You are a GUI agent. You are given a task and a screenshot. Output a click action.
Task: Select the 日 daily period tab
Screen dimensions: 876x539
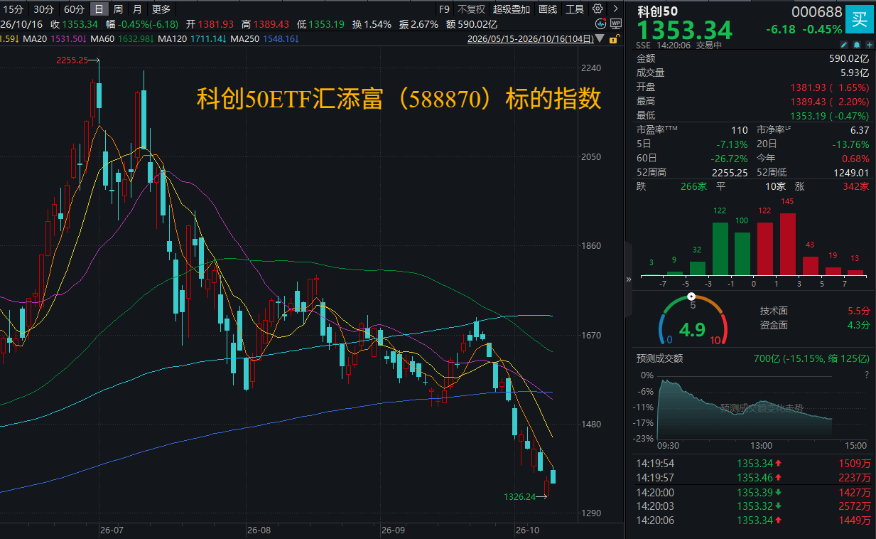[x=99, y=9]
